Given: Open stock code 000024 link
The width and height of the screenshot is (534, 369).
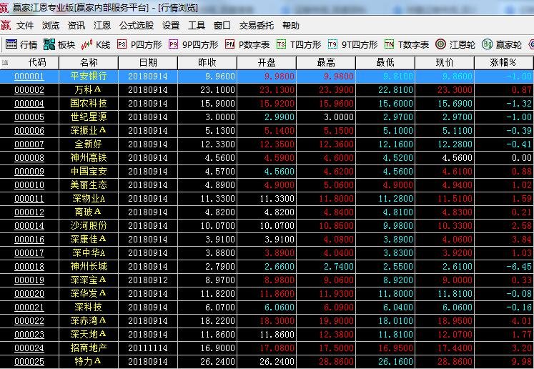Looking at the screenshot, I should point(29,348).
